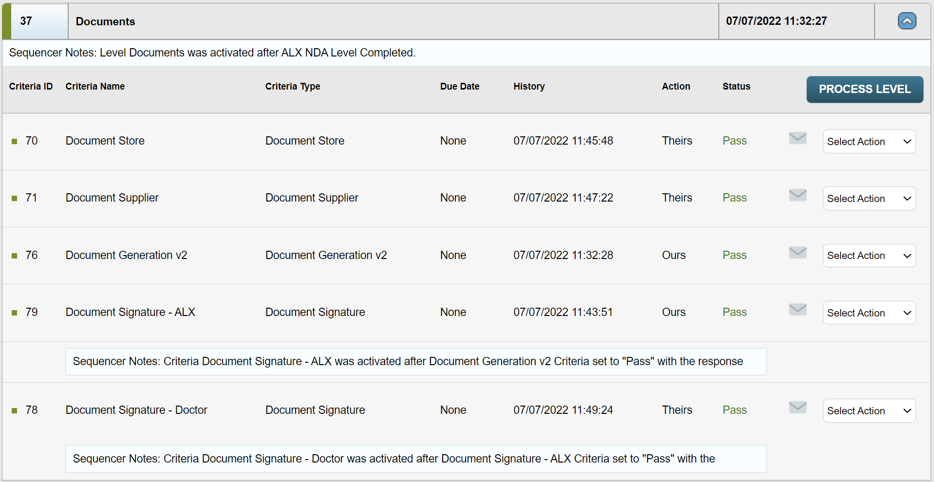Click the Document Store criteria name
This screenshot has height=482, width=934.
(x=105, y=141)
